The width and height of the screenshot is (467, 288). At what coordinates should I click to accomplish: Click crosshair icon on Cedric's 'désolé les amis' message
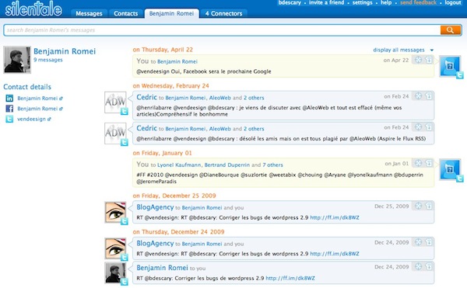coord(418,127)
